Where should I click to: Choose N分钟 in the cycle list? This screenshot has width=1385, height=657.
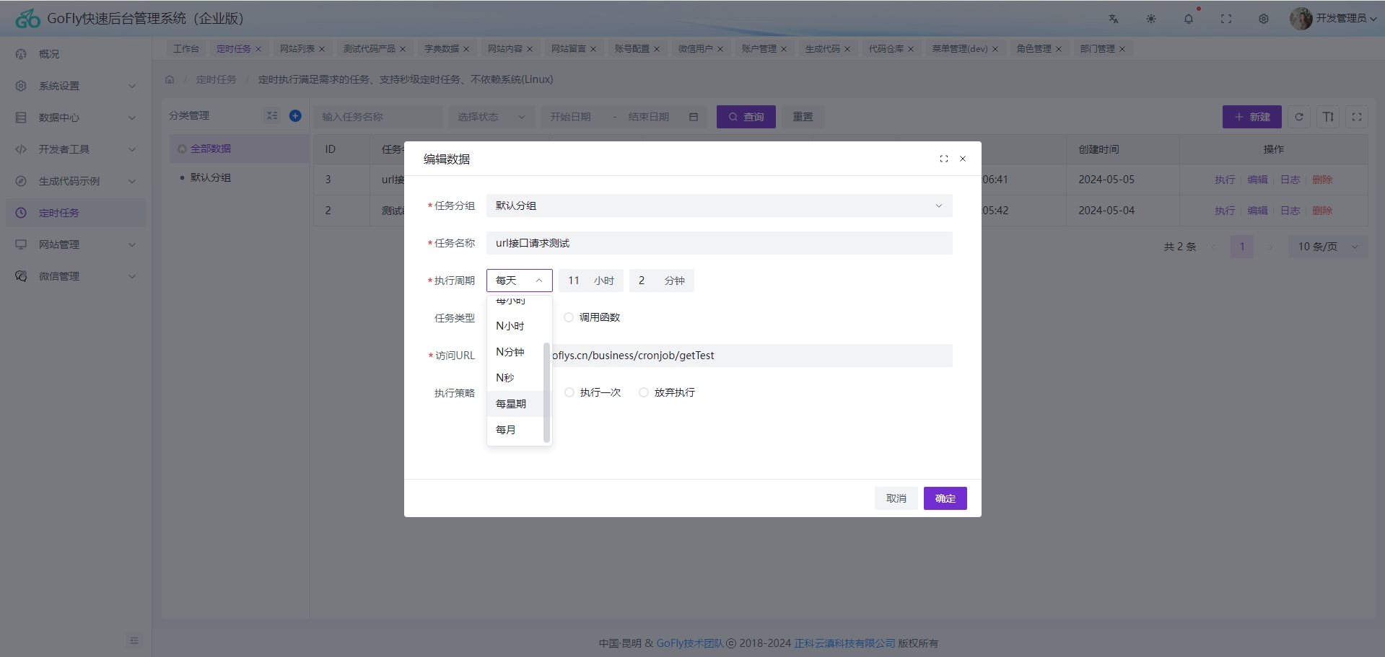(x=515, y=352)
